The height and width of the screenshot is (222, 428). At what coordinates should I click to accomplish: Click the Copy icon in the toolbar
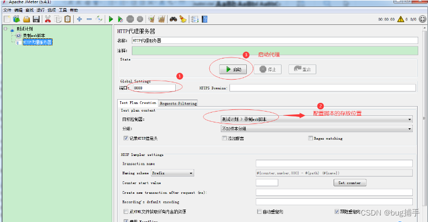(x=58, y=19)
